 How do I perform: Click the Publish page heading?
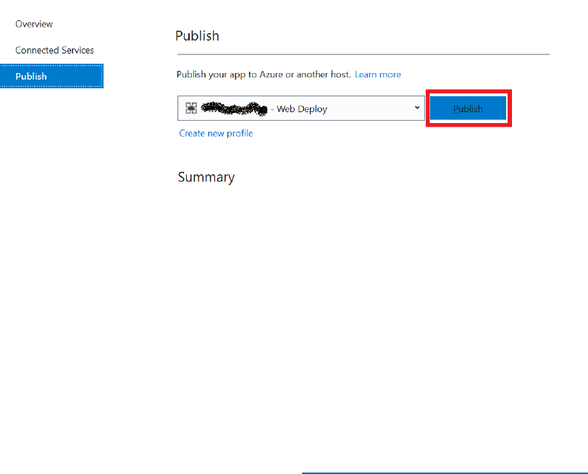[x=197, y=36]
